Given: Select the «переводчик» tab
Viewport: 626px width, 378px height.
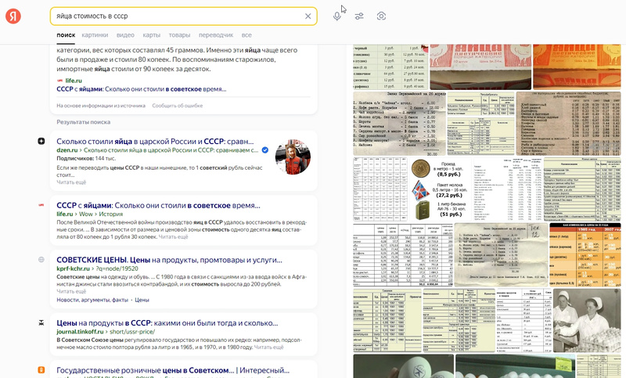Looking at the screenshot, I should [x=216, y=35].
